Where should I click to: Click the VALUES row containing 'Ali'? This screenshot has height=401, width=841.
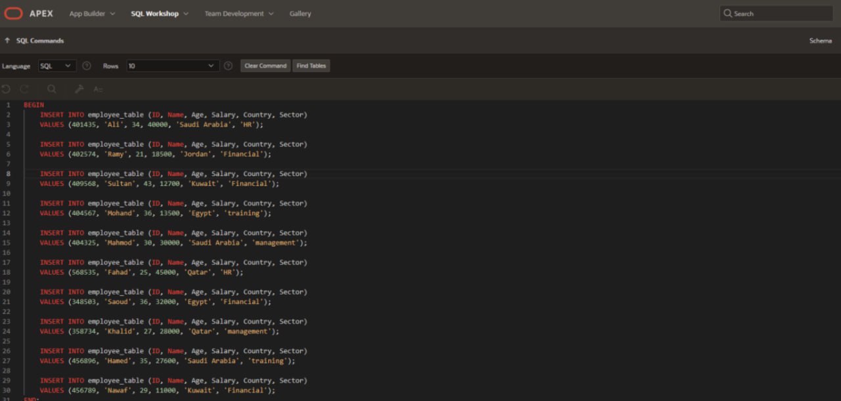[x=151, y=125]
